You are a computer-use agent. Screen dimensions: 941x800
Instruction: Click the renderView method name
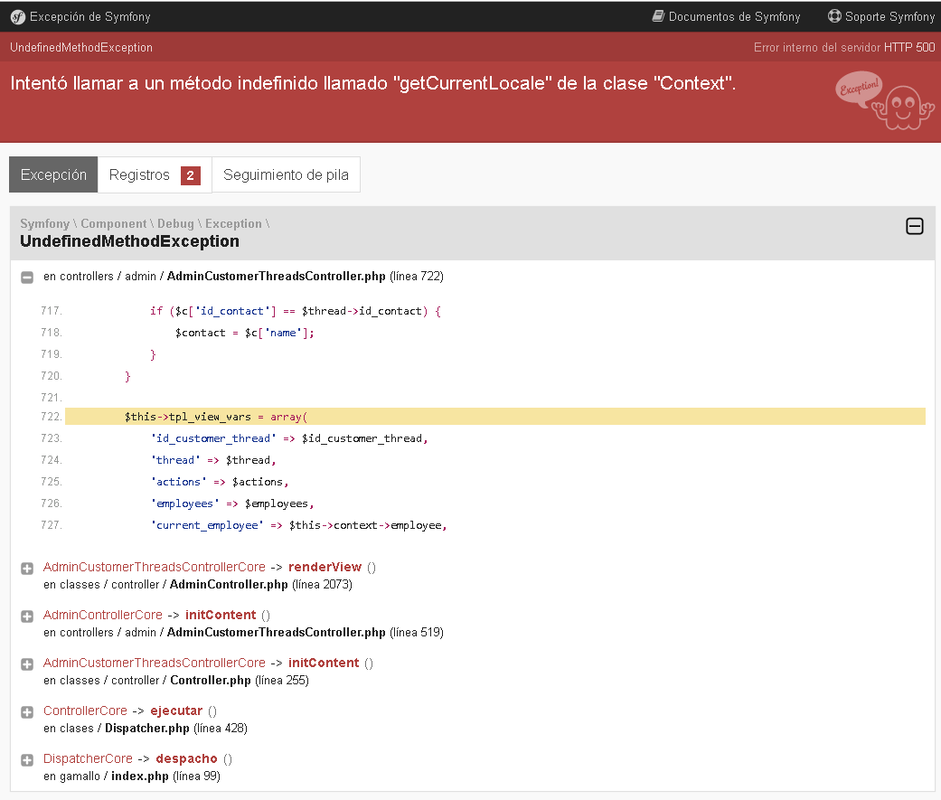325,567
